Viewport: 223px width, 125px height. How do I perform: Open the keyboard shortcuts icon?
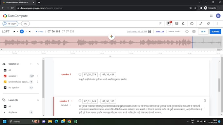click(194, 31)
